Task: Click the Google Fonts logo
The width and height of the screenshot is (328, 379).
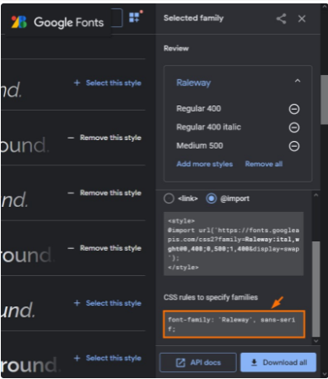Action: pos(57,22)
